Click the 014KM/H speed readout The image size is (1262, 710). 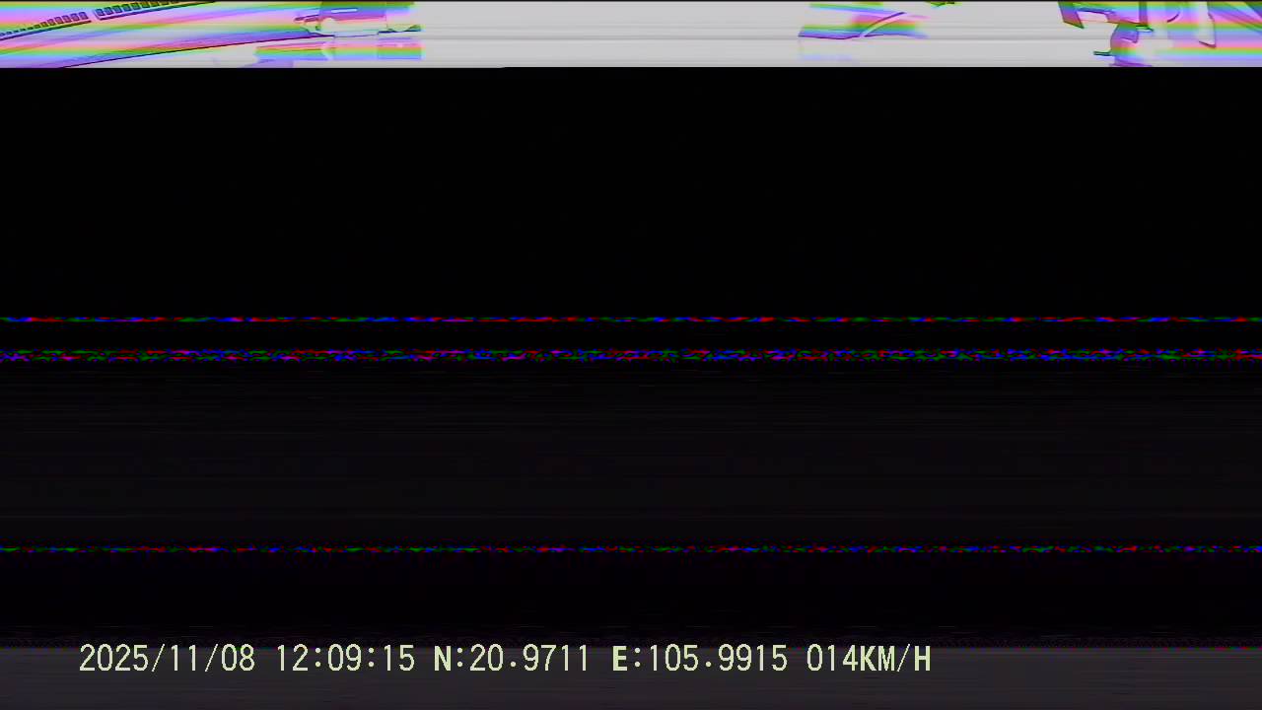868,659
